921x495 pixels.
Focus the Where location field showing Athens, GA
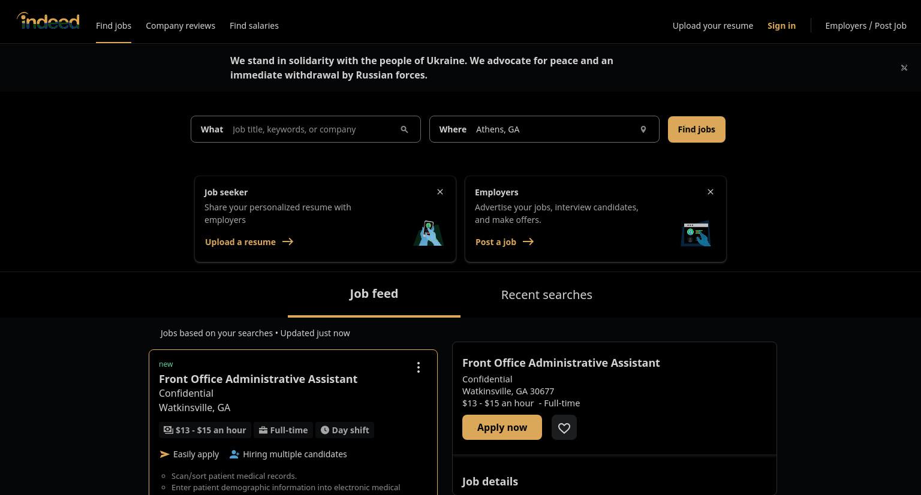[x=544, y=129]
